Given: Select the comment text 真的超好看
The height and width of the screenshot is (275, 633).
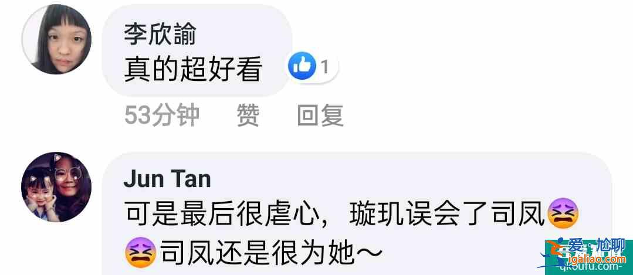Looking at the screenshot, I should (x=194, y=70).
